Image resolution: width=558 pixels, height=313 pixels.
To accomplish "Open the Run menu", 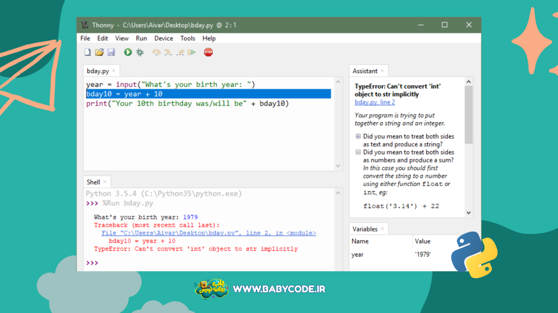I will (141, 39).
